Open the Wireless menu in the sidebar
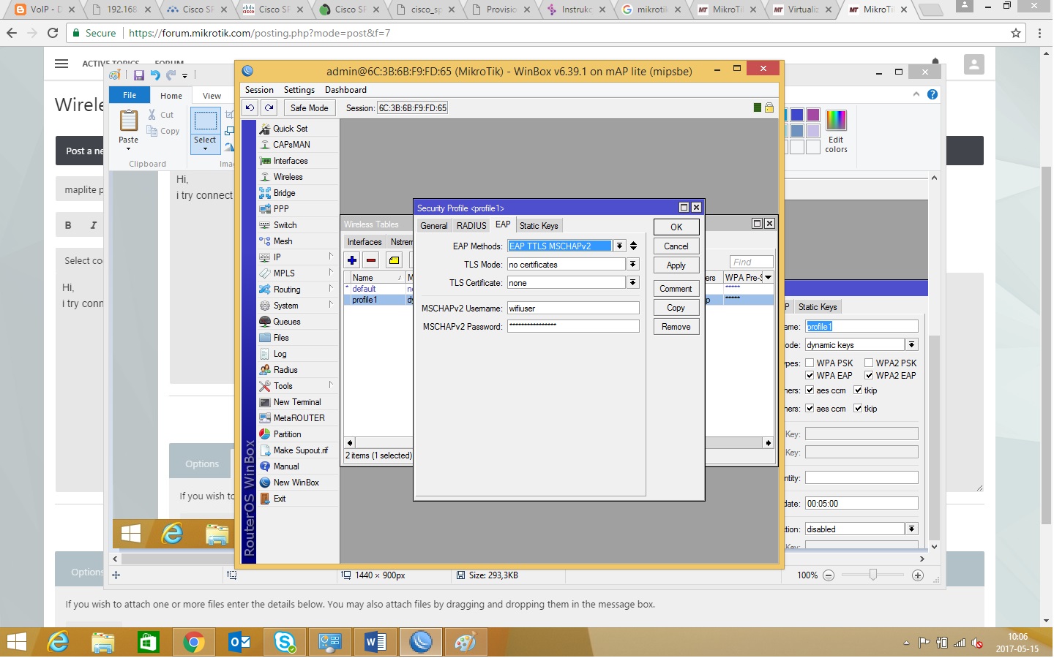 tap(288, 177)
